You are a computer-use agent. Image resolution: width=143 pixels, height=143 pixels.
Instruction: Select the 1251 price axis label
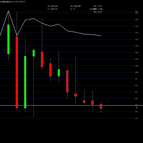pos(137,11)
